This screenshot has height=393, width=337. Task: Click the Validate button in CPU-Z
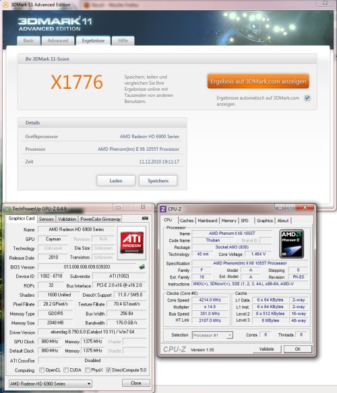point(266,349)
